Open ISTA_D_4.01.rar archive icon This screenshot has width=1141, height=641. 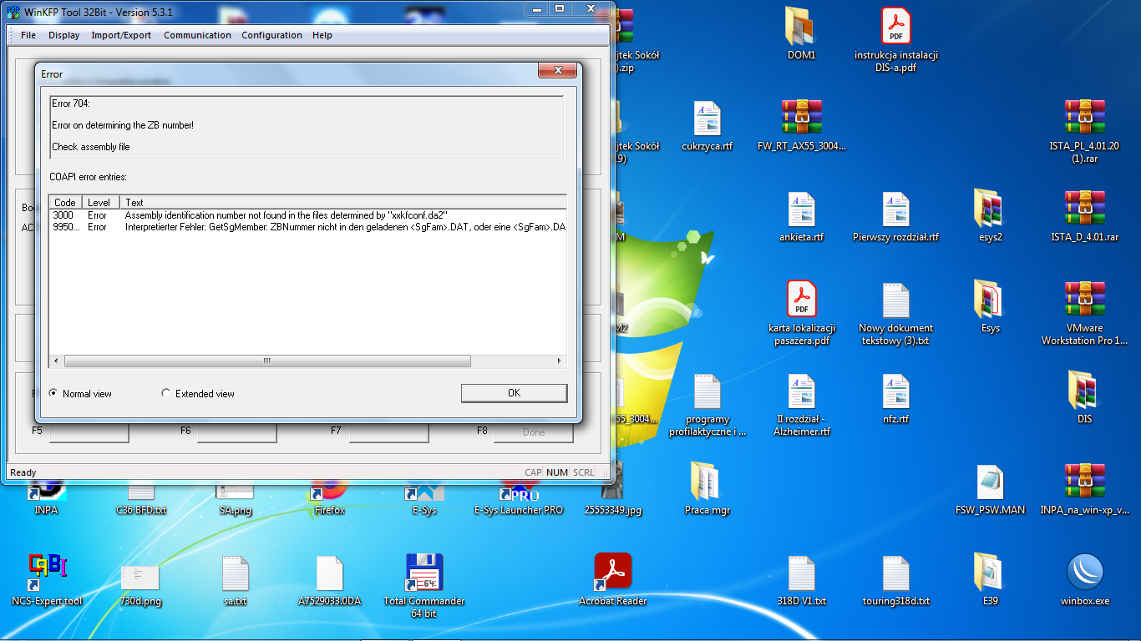click(1084, 209)
